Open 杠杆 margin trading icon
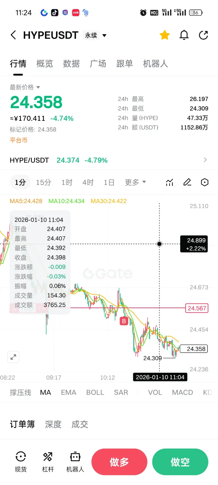 tap(48, 462)
